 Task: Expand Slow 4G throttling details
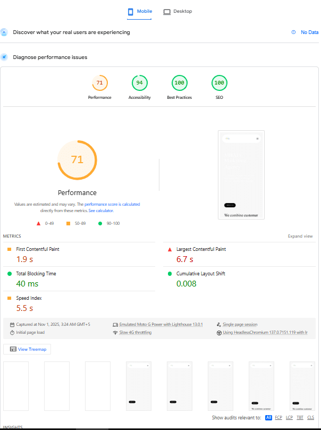(135, 333)
